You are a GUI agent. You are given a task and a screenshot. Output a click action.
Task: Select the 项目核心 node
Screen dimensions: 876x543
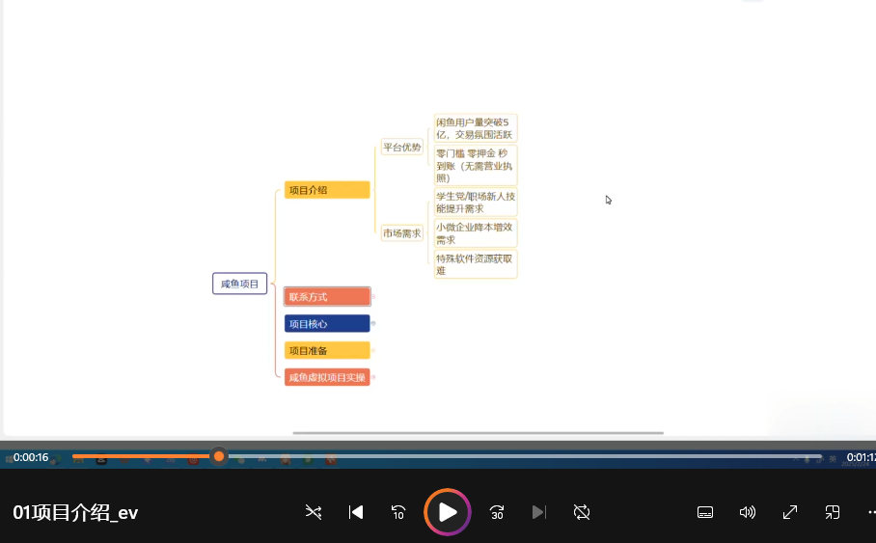pyautogui.click(x=327, y=323)
